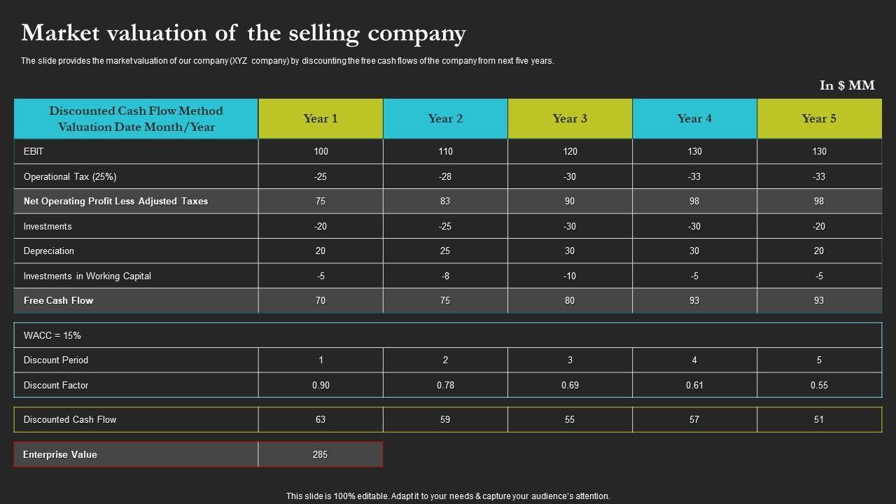Select the Depreciation row label
Viewport: 896px width, 504px height.
(x=49, y=251)
